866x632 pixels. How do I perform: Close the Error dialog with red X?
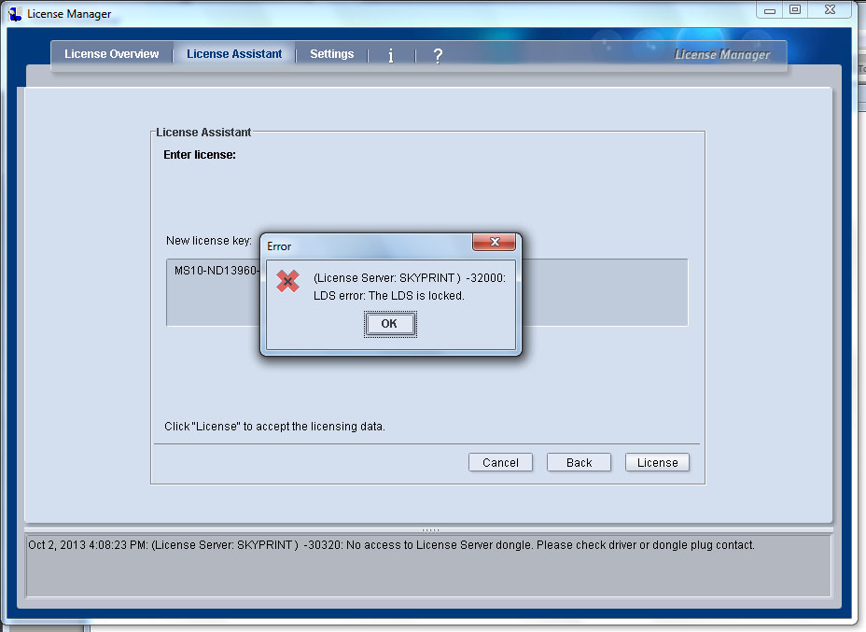495,242
